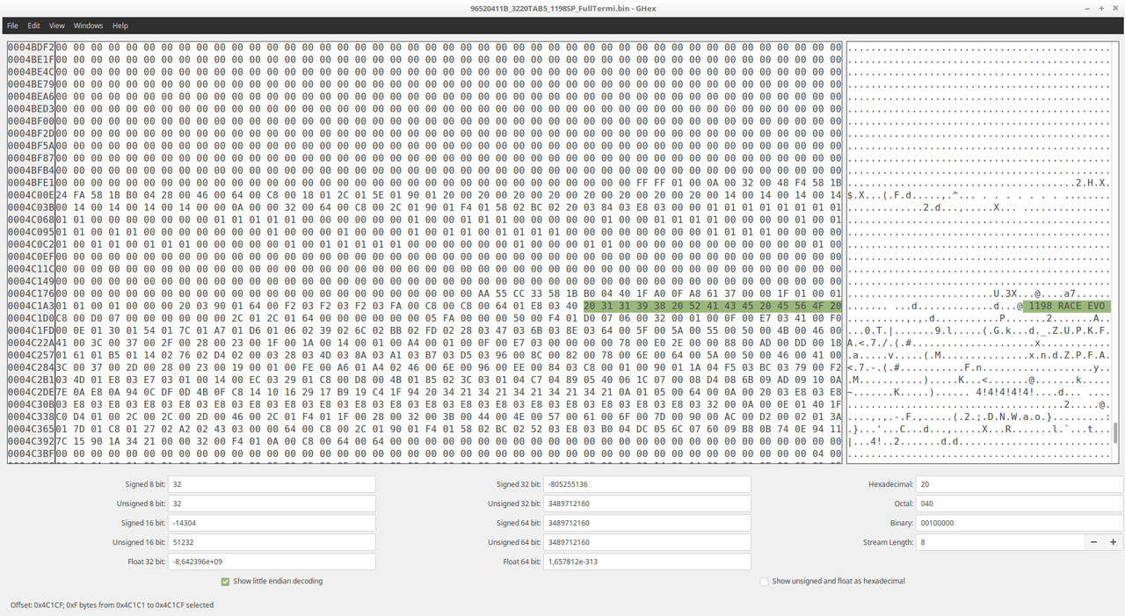Open the Edit menu

(x=33, y=25)
